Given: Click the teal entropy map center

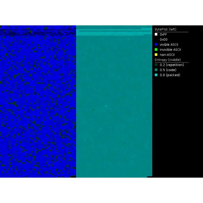Looking at the screenshot, I should point(114,101).
